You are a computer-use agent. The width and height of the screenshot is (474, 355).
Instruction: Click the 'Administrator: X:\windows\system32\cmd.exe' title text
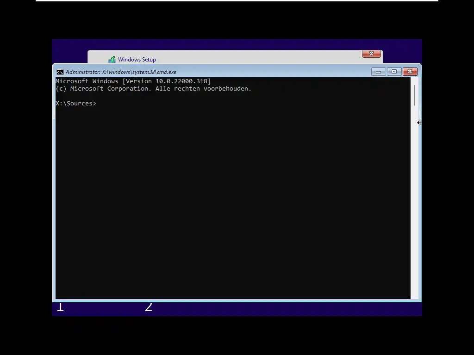click(x=121, y=72)
